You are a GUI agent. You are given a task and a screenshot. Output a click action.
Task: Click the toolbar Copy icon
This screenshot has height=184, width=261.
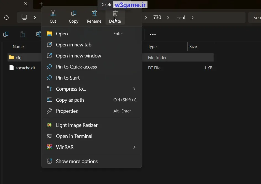6,34
